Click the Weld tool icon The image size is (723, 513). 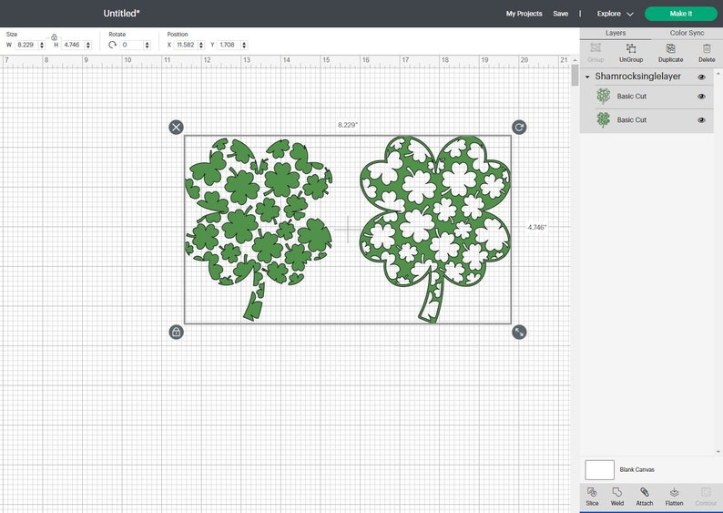617,493
